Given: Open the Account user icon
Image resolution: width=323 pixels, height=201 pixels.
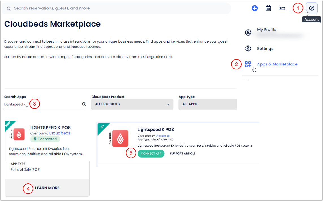Looking at the screenshot, I should pyautogui.click(x=312, y=8).
